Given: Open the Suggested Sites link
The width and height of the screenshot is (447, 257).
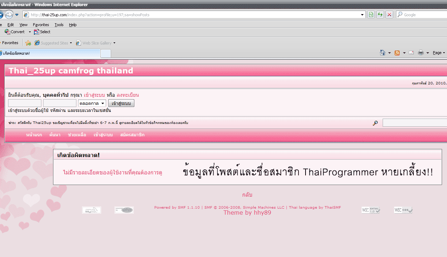Looking at the screenshot, I should tap(51, 43).
